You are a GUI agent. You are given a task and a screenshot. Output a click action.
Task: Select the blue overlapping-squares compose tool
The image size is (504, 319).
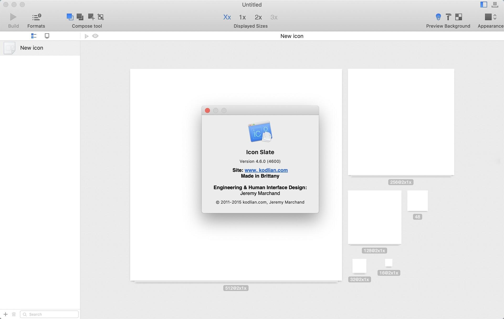tap(70, 17)
